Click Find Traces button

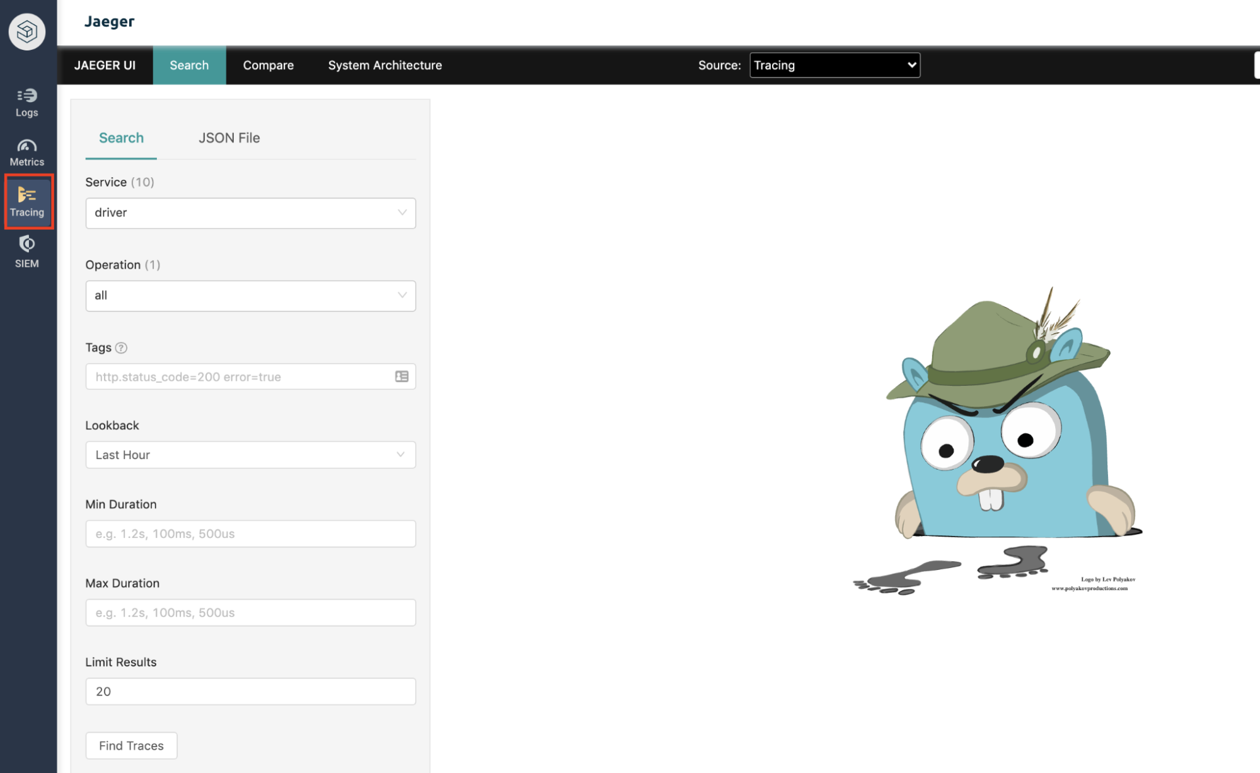131,745
